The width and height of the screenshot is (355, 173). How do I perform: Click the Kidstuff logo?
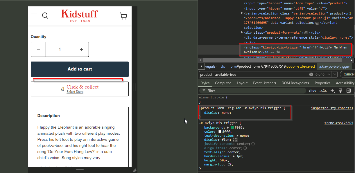click(80, 16)
